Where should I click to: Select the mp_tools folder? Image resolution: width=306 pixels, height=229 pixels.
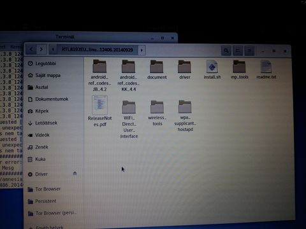pos(240,69)
